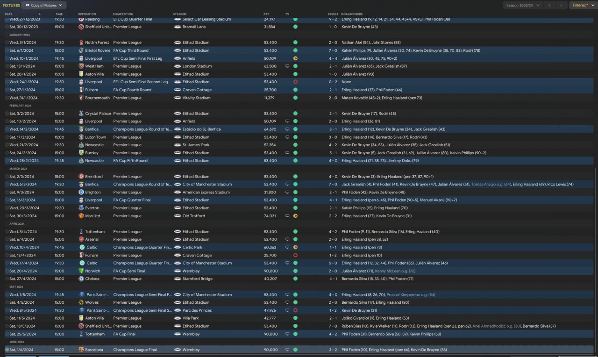Viewport: 598px width, 357px height.
Task: Go to the previous season with the left arrow
Action: coord(550,5)
